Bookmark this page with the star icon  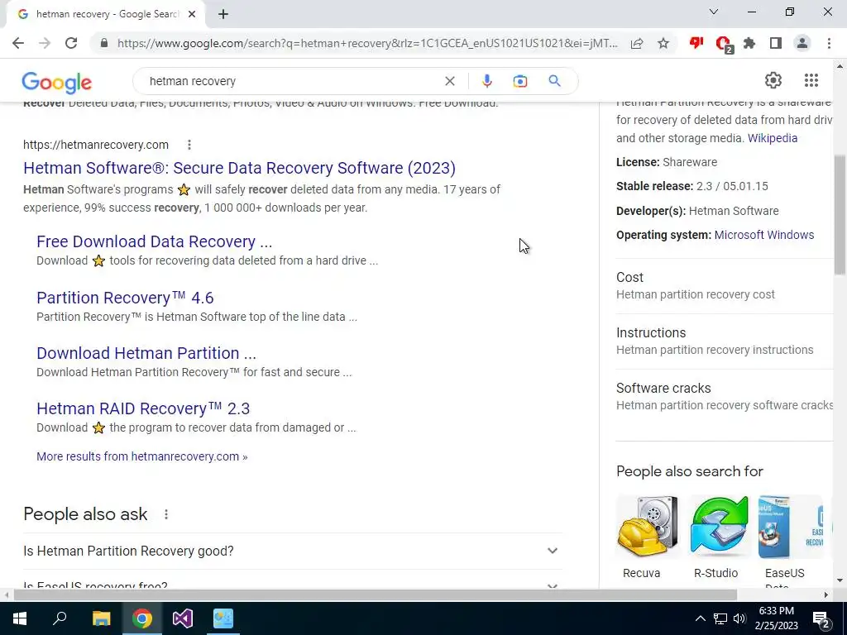tap(663, 43)
